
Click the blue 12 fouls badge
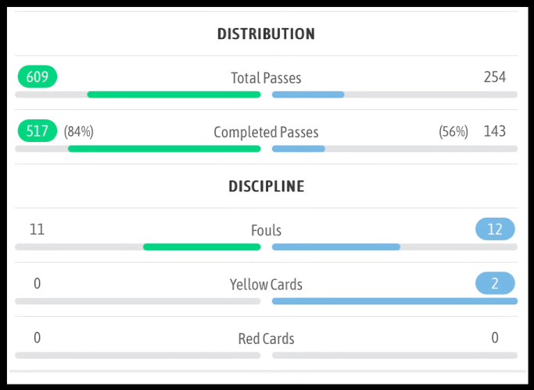pos(494,229)
